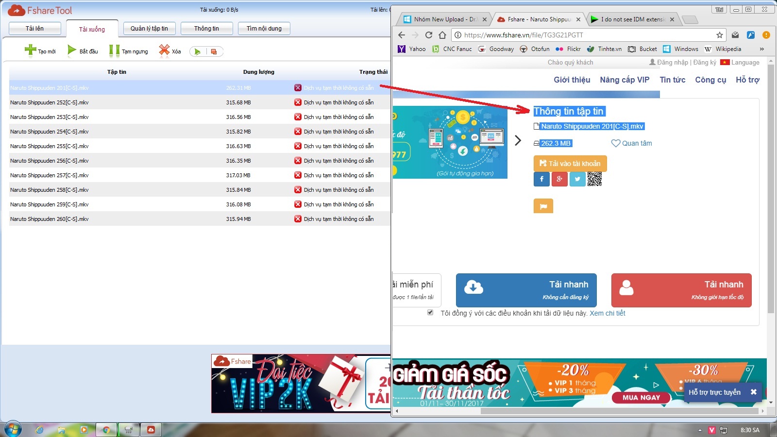Select 'Naruto Shippuuden 258[C-S].mkv' row
This screenshot has height=437, width=777.
click(199, 190)
